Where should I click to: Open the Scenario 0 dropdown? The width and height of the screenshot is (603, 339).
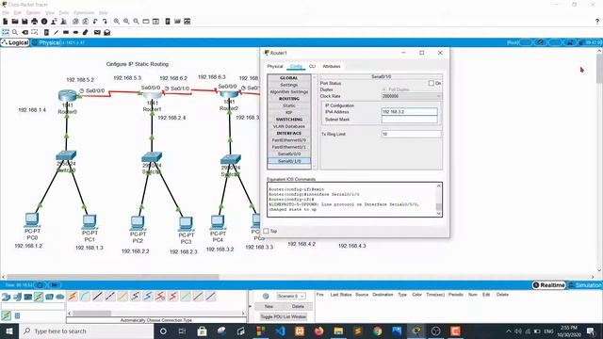coord(291,296)
